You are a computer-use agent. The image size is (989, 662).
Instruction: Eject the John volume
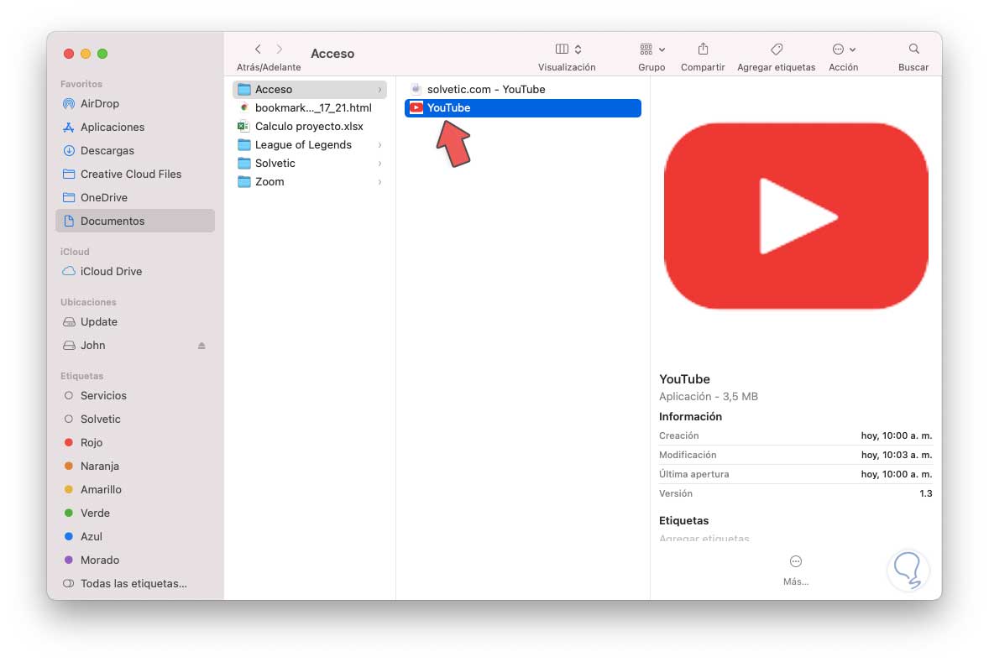[x=201, y=346]
